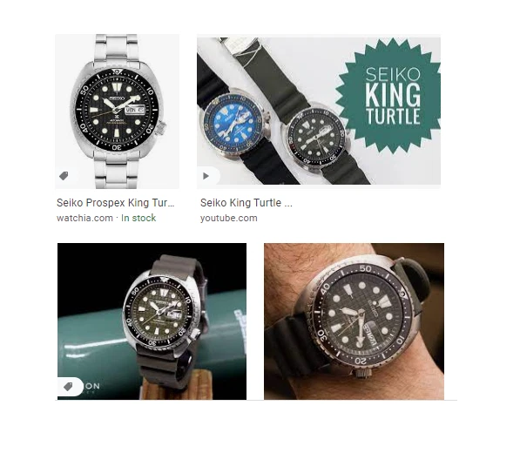Click the tag icon on the green dial watch photo
The height and width of the screenshot is (473, 520).
[68, 387]
